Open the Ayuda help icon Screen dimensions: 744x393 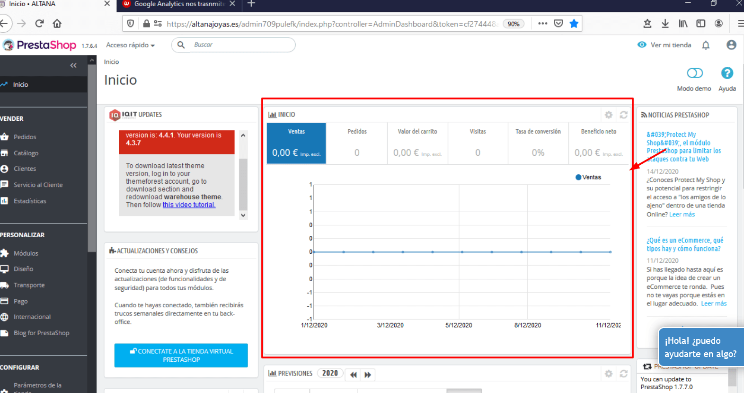[727, 73]
